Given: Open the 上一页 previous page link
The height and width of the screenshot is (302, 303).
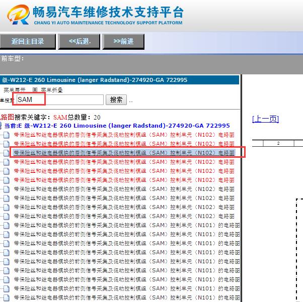Looking at the screenshot, I should click(x=266, y=119).
